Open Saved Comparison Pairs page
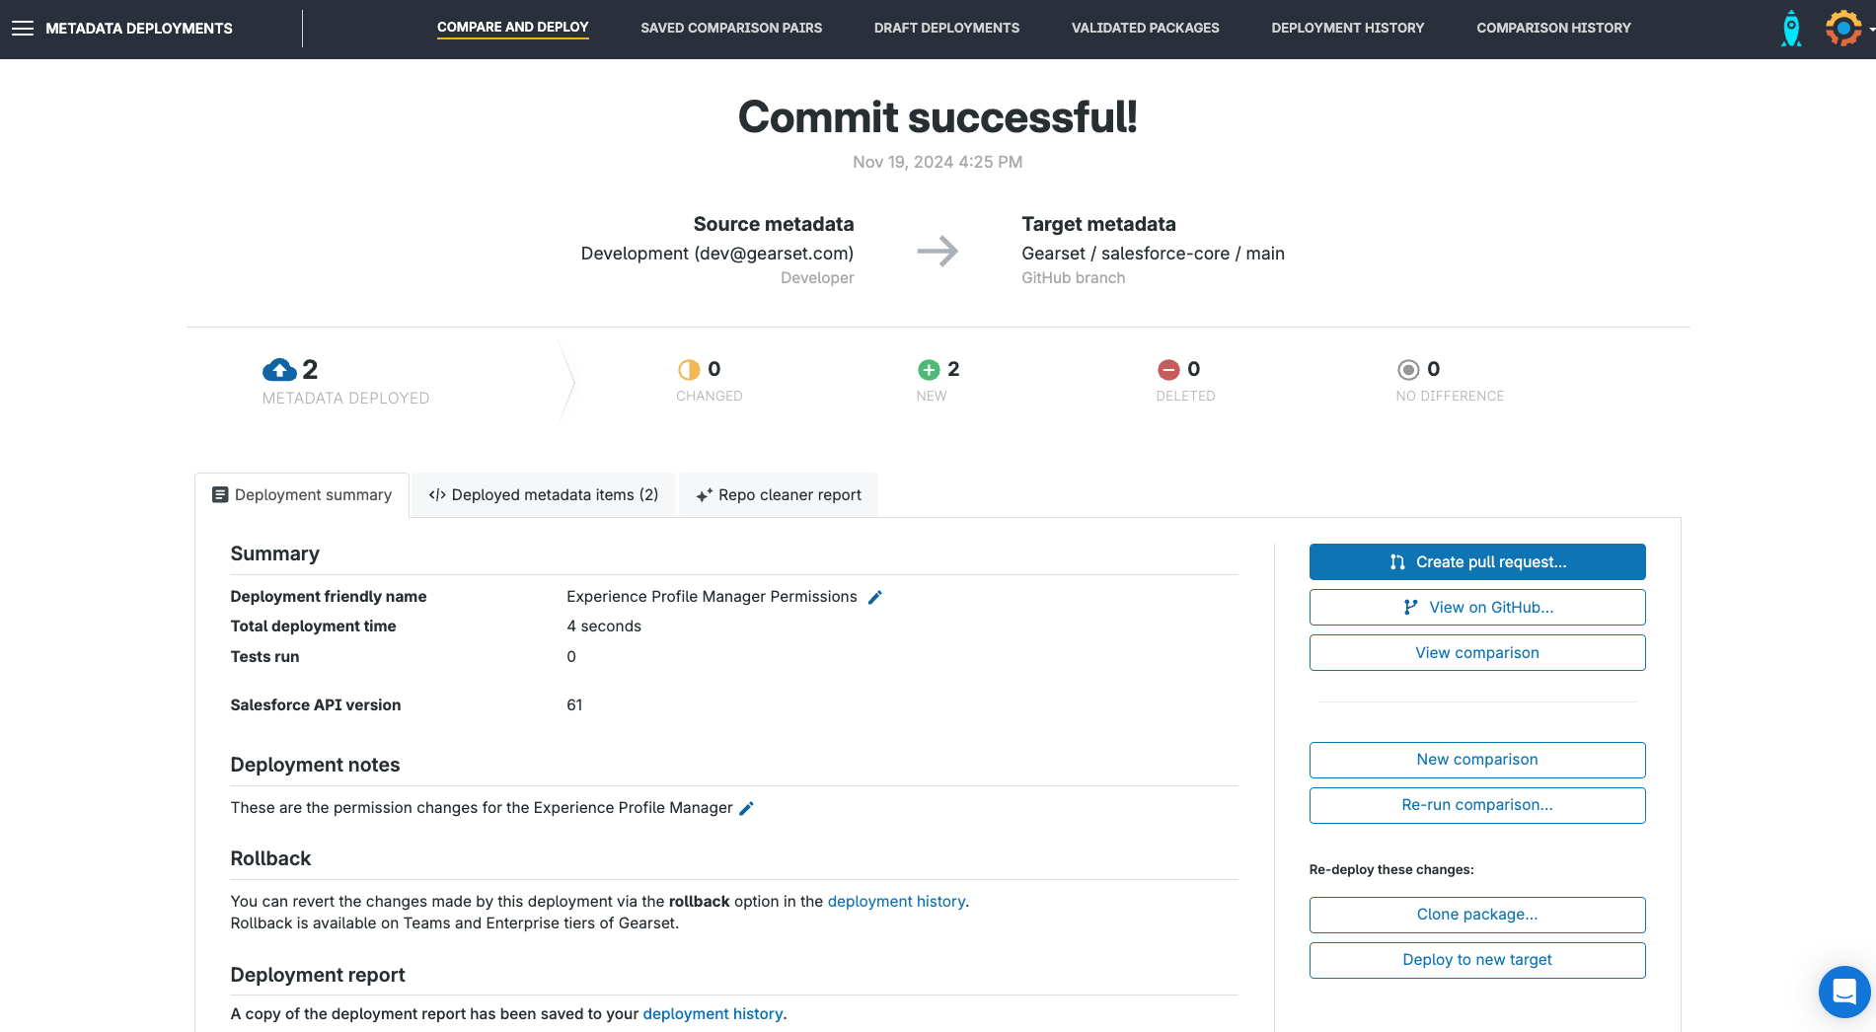This screenshot has height=1032, width=1876. 731,29
